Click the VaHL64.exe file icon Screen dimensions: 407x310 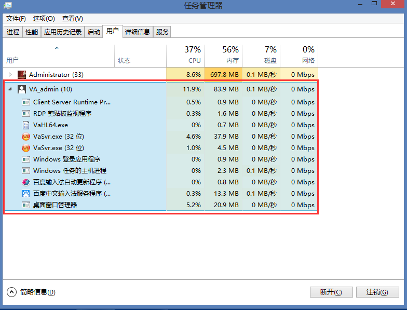coord(26,125)
